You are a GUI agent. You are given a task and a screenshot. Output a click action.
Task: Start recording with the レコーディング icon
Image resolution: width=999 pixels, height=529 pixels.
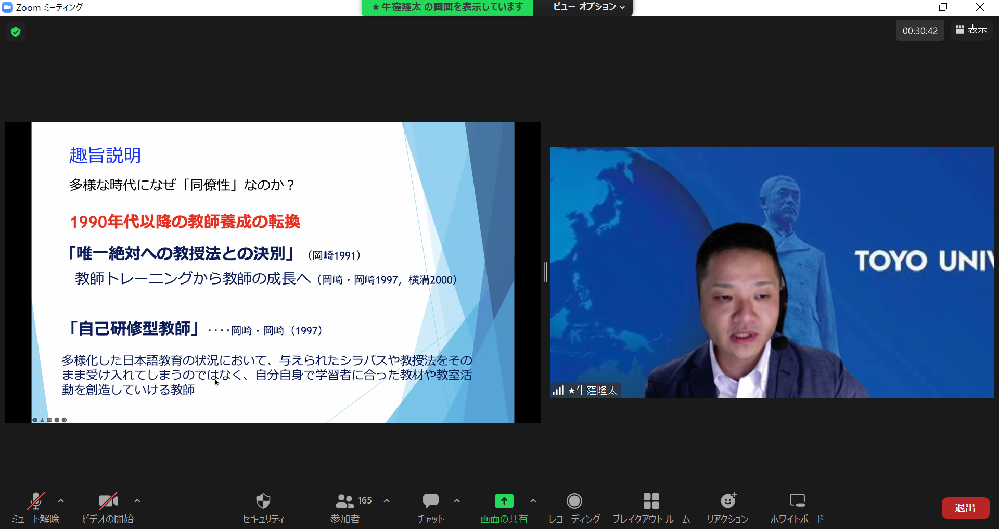[574, 501]
